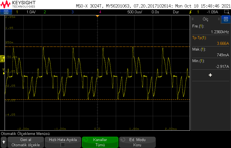Click the 3.666A peak-to-peak value
This screenshot has width=231, height=148.
click(x=223, y=43)
